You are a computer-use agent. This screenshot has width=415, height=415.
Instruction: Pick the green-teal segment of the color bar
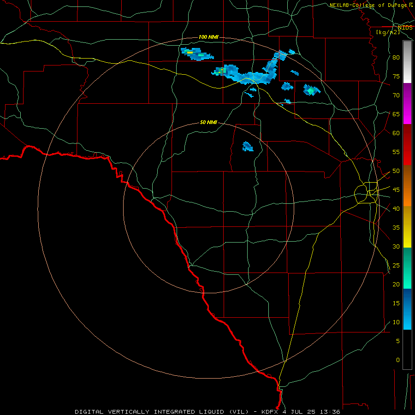tap(407, 268)
